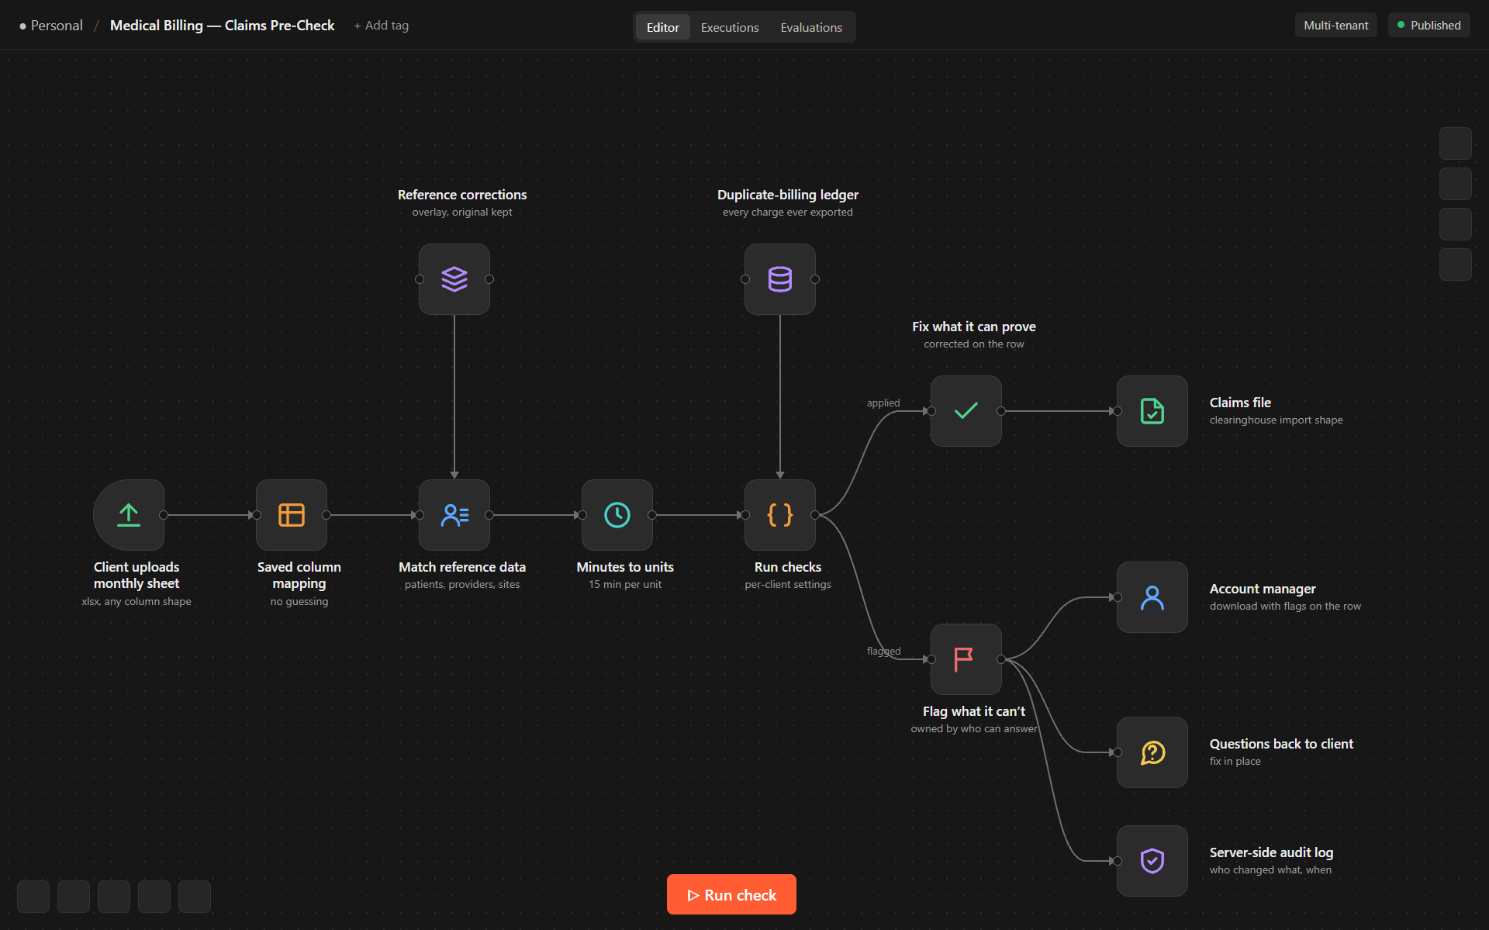This screenshot has height=930, width=1489.
Task: Click the input port of the Claims file node
Action: pyautogui.click(x=1118, y=411)
